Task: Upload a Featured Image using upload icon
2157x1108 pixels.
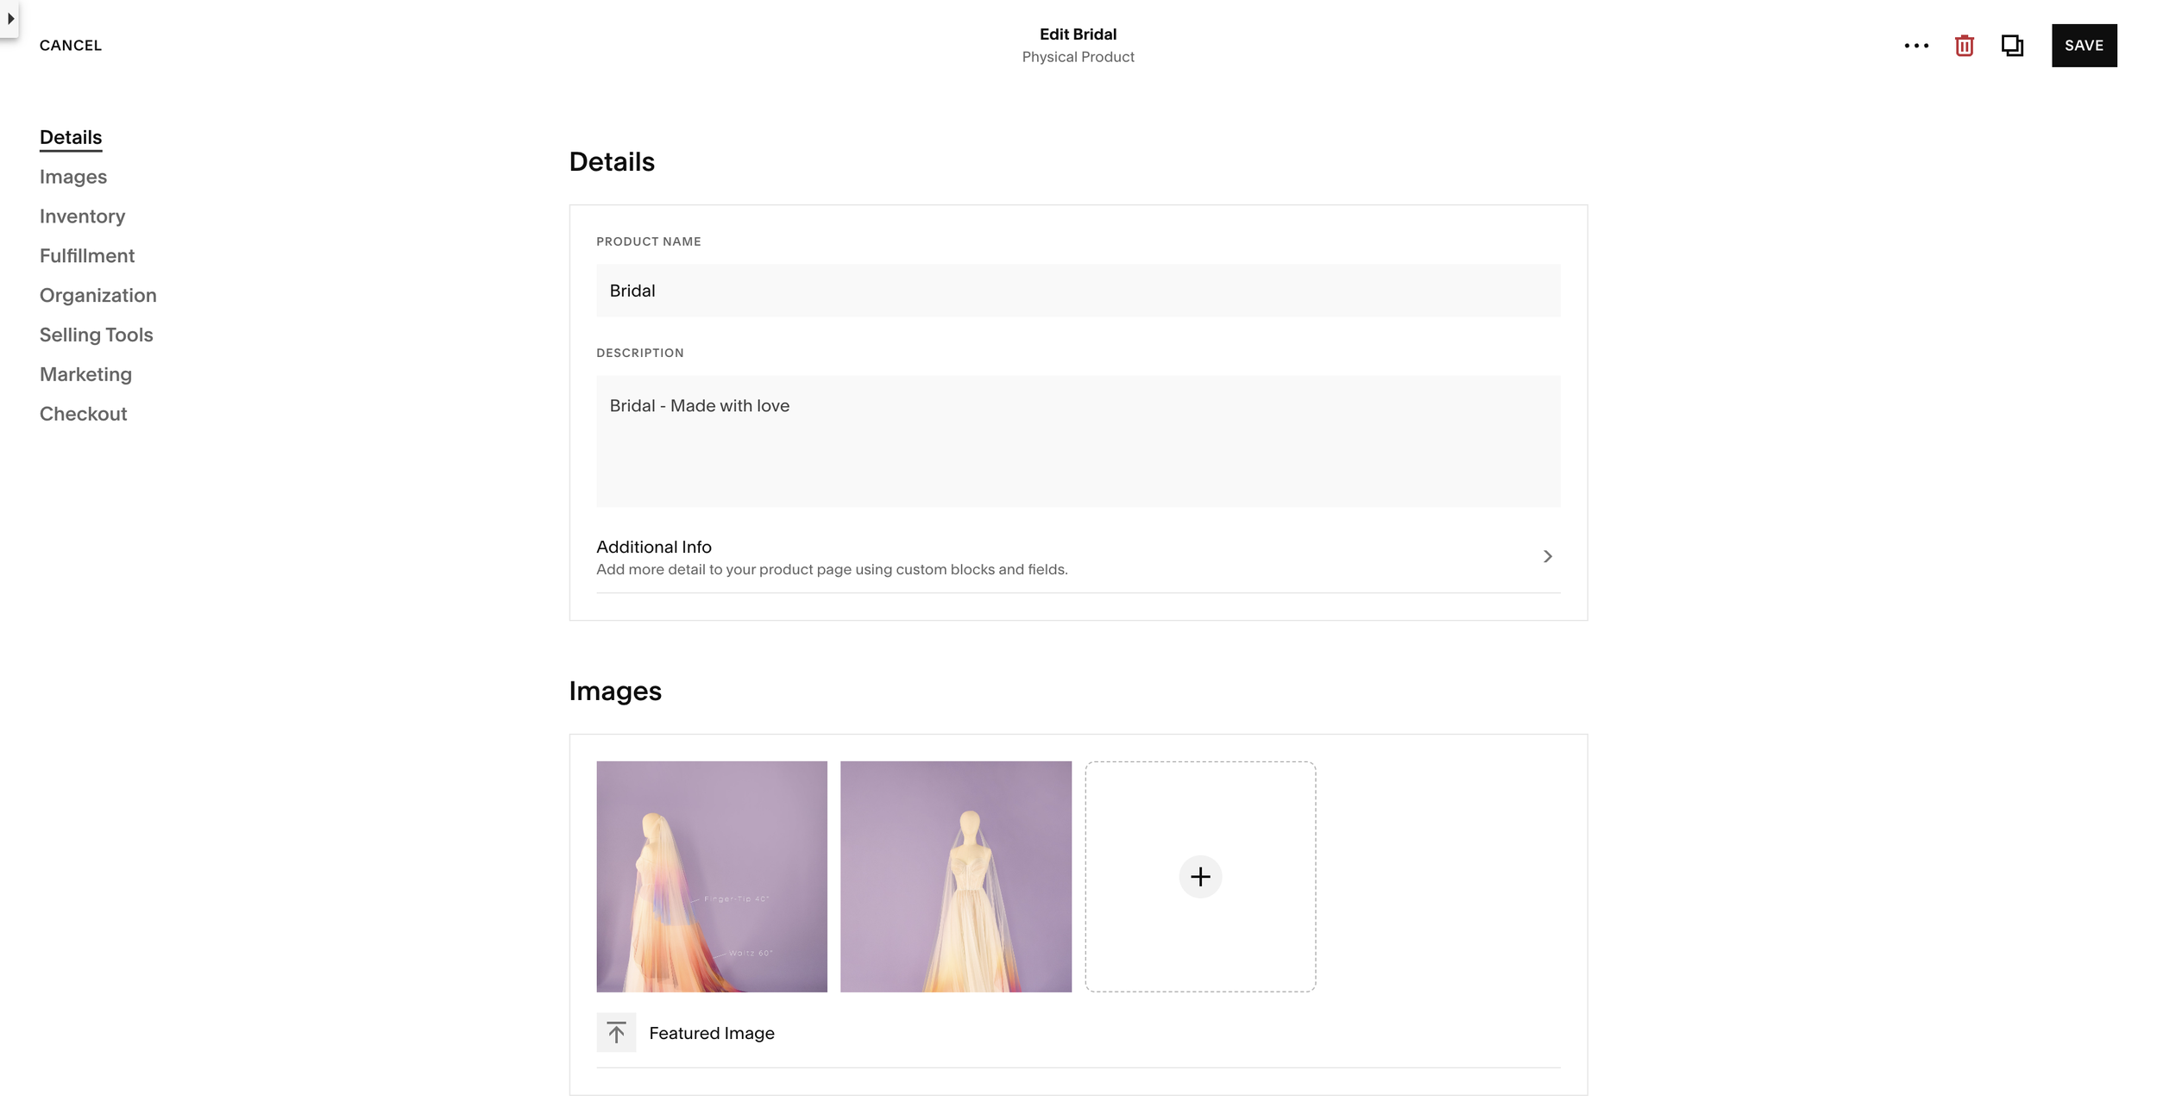Action: [617, 1031]
